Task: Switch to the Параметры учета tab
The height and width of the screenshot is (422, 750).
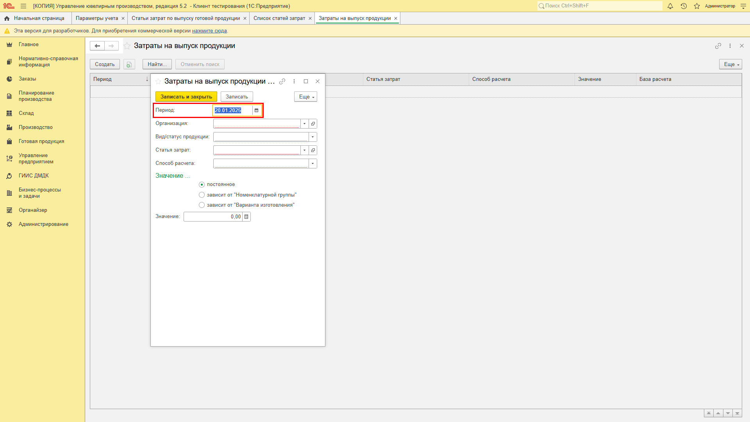Action: tap(97, 18)
